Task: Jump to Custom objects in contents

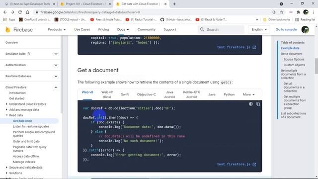Action: pos(294,65)
